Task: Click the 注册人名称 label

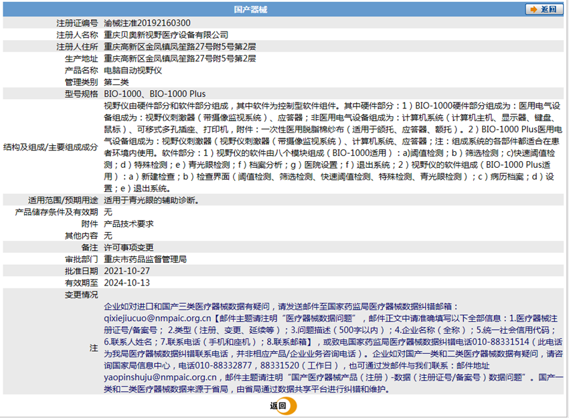Action: pyautogui.click(x=77, y=35)
